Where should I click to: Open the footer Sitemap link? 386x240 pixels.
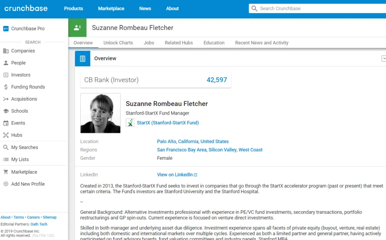click(50, 217)
